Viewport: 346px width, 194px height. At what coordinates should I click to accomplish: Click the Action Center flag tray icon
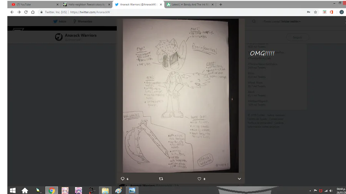click(315, 191)
